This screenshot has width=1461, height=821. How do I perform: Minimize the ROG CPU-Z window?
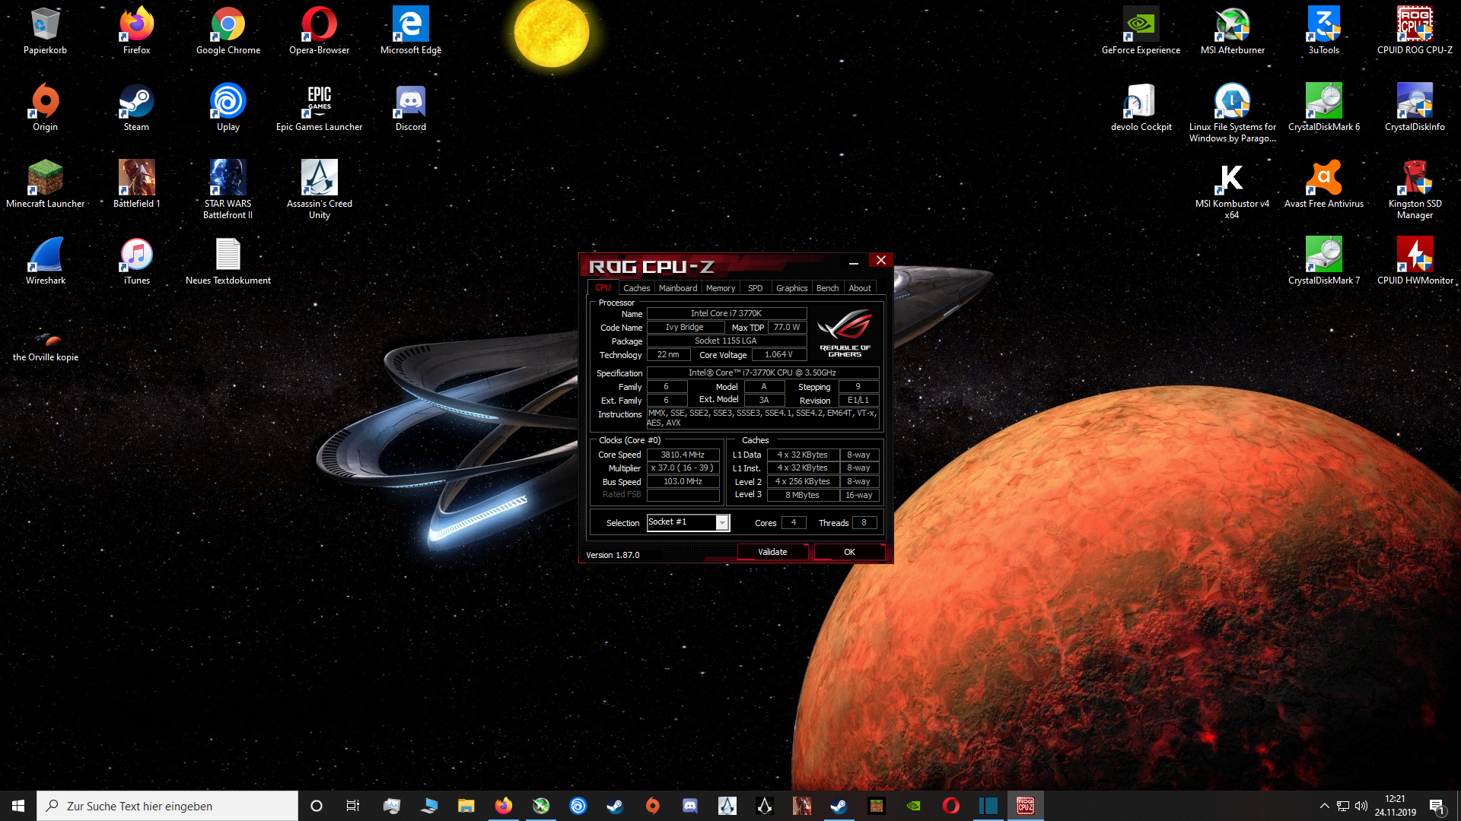853,261
